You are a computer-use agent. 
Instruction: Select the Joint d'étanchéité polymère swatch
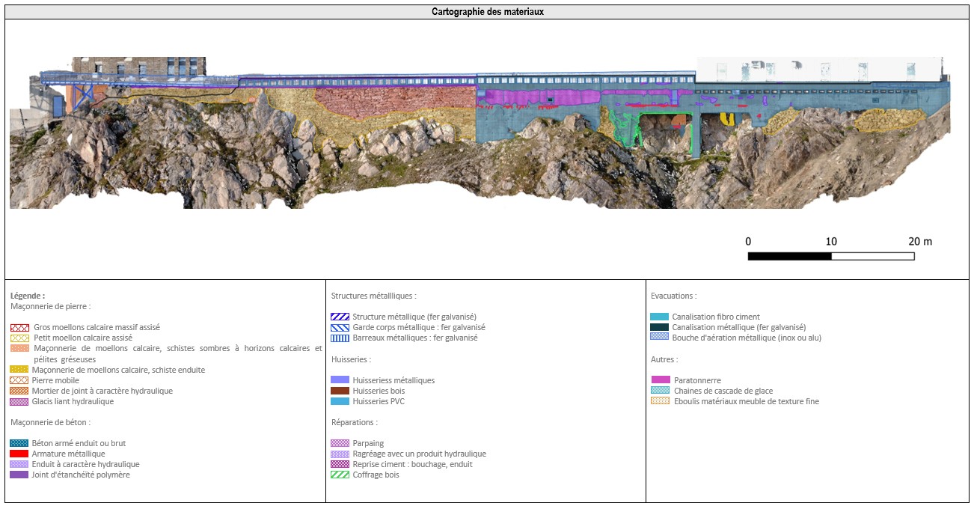click(x=19, y=475)
